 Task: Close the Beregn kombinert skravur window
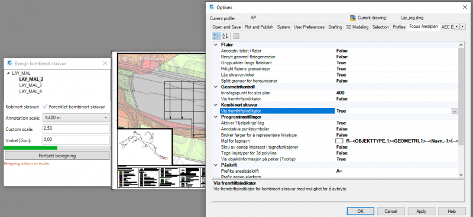click(105, 63)
